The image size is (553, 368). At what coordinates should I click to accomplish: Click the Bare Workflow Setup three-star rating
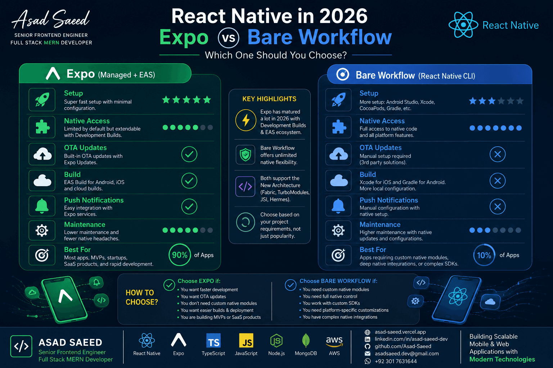(x=496, y=101)
